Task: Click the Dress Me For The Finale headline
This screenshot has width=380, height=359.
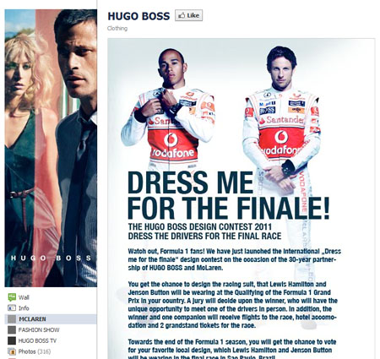Action: tap(228, 195)
